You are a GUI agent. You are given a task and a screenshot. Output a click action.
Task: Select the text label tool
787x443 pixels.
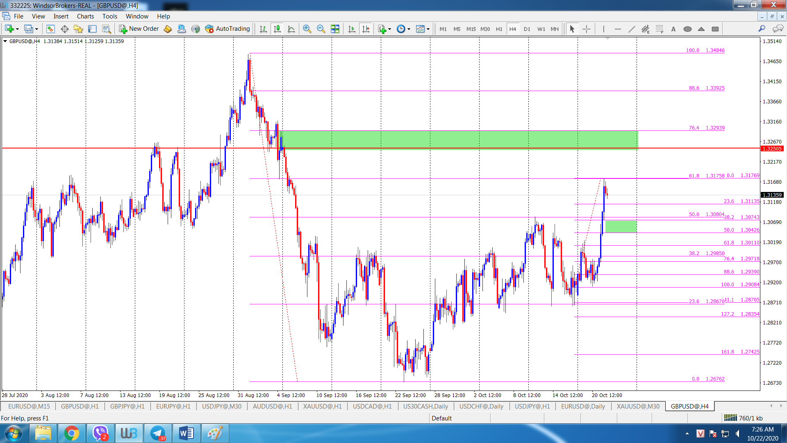click(x=673, y=29)
